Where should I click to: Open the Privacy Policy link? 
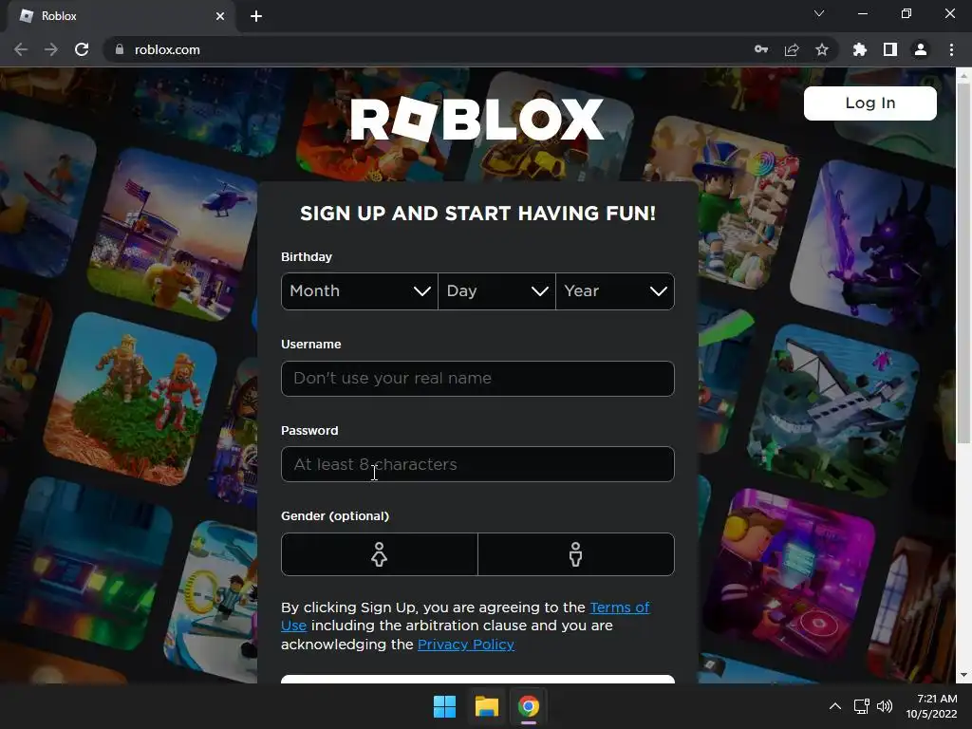(465, 645)
